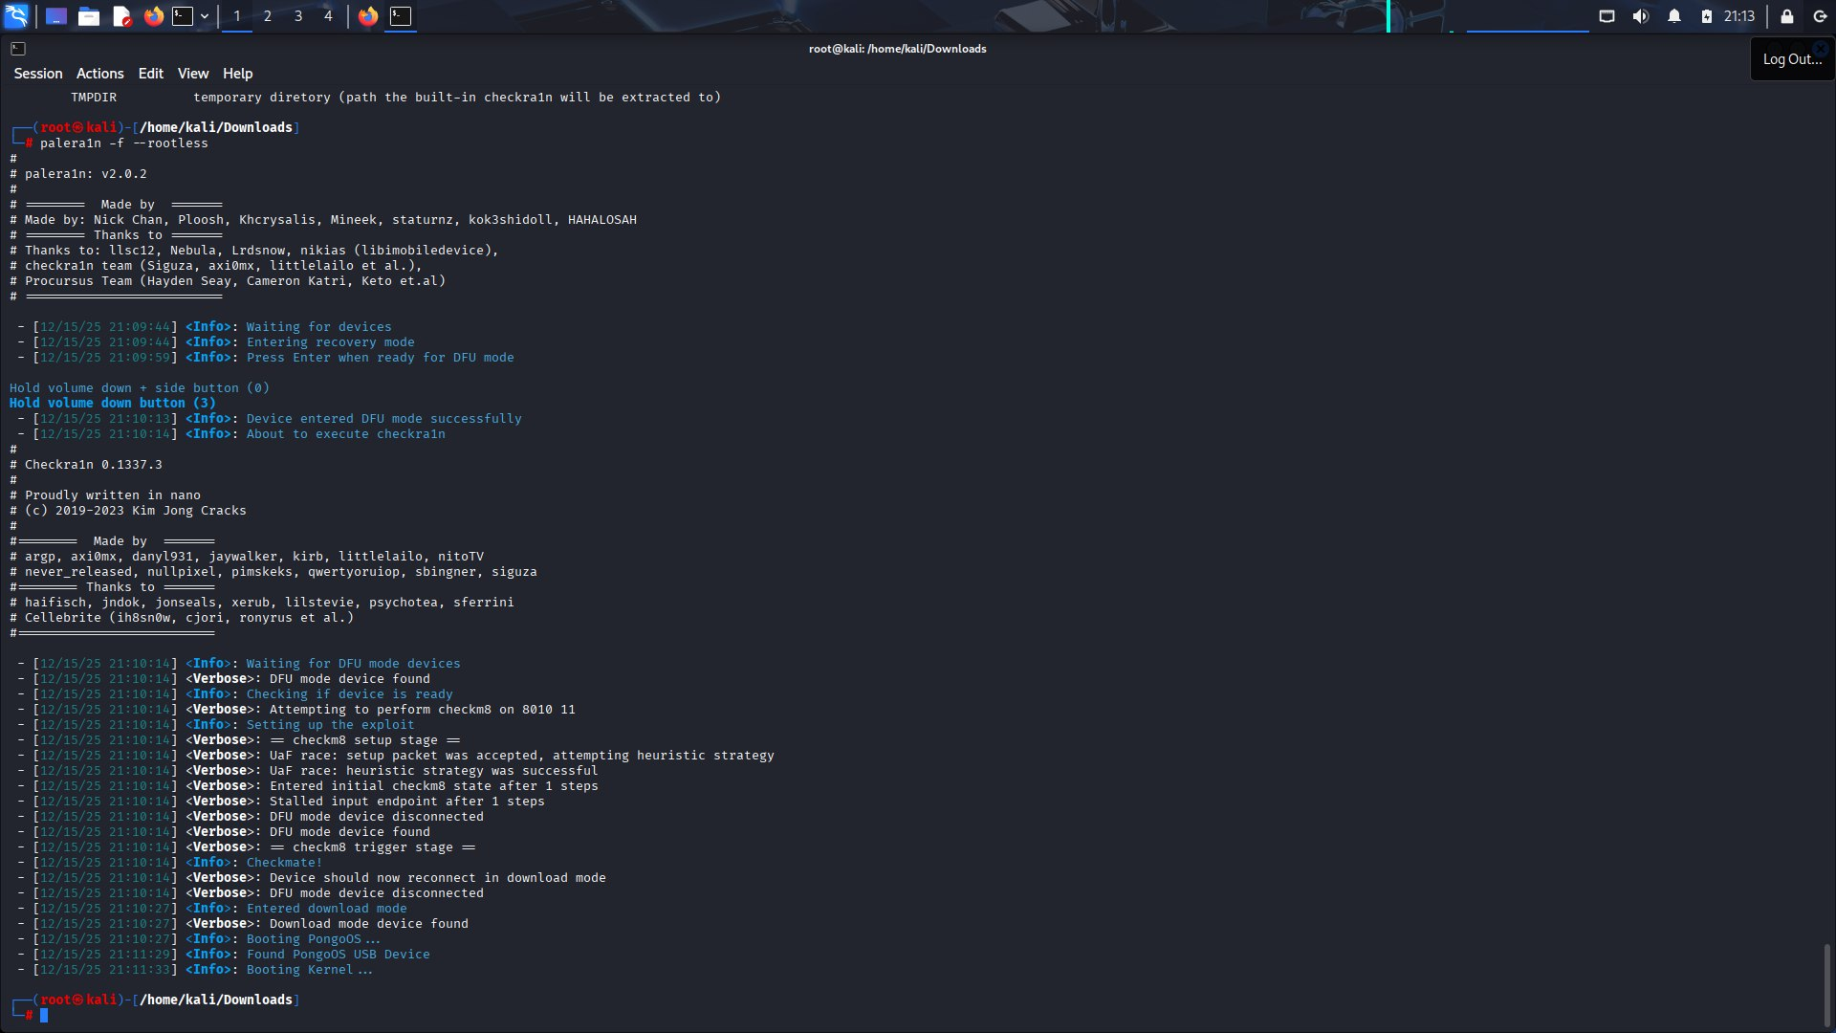Launch the text editor from the panel
1836x1033 pixels.
click(x=121, y=16)
